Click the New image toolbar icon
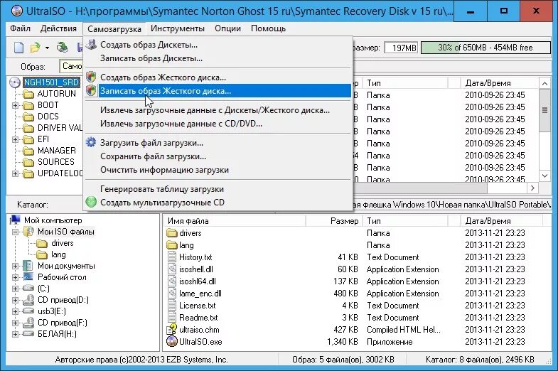 19,48
